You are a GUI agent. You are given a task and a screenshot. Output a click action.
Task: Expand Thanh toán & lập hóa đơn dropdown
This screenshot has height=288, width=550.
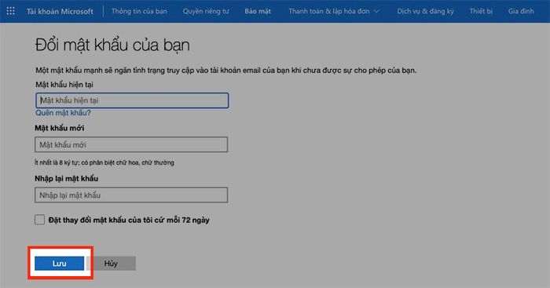click(334, 11)
